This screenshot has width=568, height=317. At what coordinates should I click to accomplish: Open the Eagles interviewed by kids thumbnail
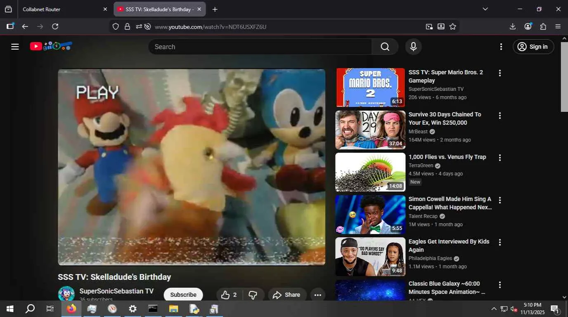pos(370,256)
